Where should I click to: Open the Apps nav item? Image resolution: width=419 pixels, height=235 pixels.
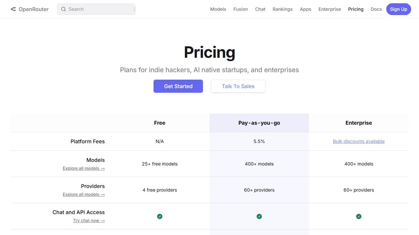pyautogui.click(x=305, y=9)
